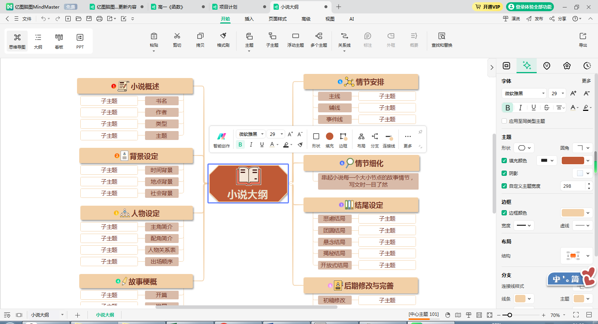The image size is (598, 324).
Task: Open the 页面样式 ribbon tab
Action: coord(277,19)
